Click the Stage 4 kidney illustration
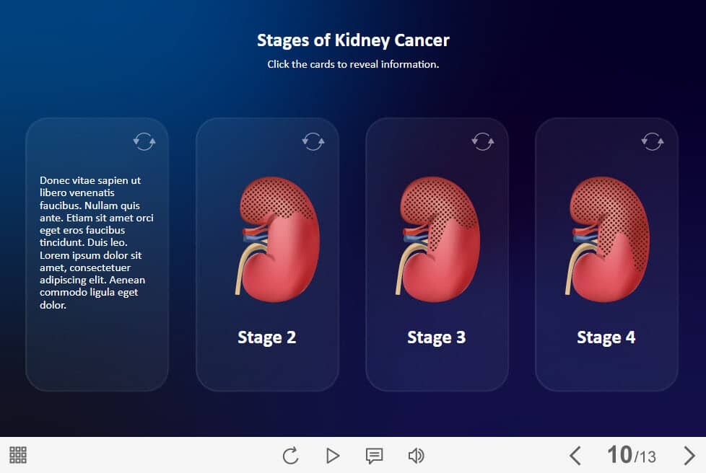Viewport: 706px width, 473px height. click(608, 238)
